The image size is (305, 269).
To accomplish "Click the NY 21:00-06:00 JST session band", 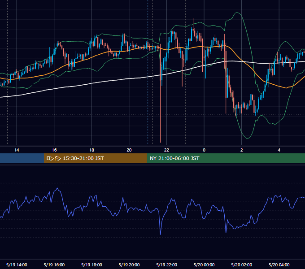I will 226,158.
